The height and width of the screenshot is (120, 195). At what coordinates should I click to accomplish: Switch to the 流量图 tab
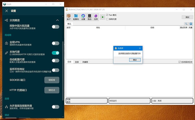click(x=85, y=62)
